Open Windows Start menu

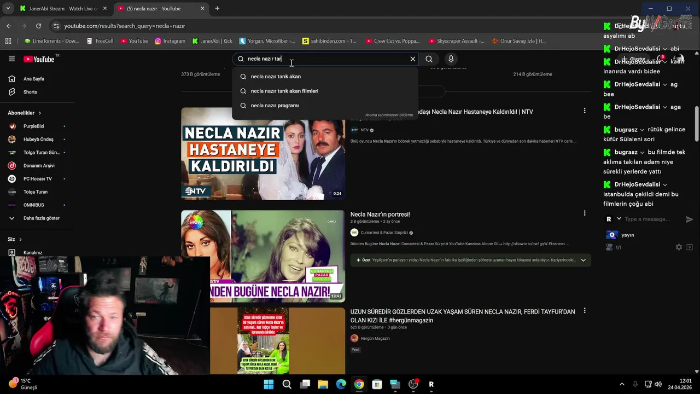coord(269,384)
